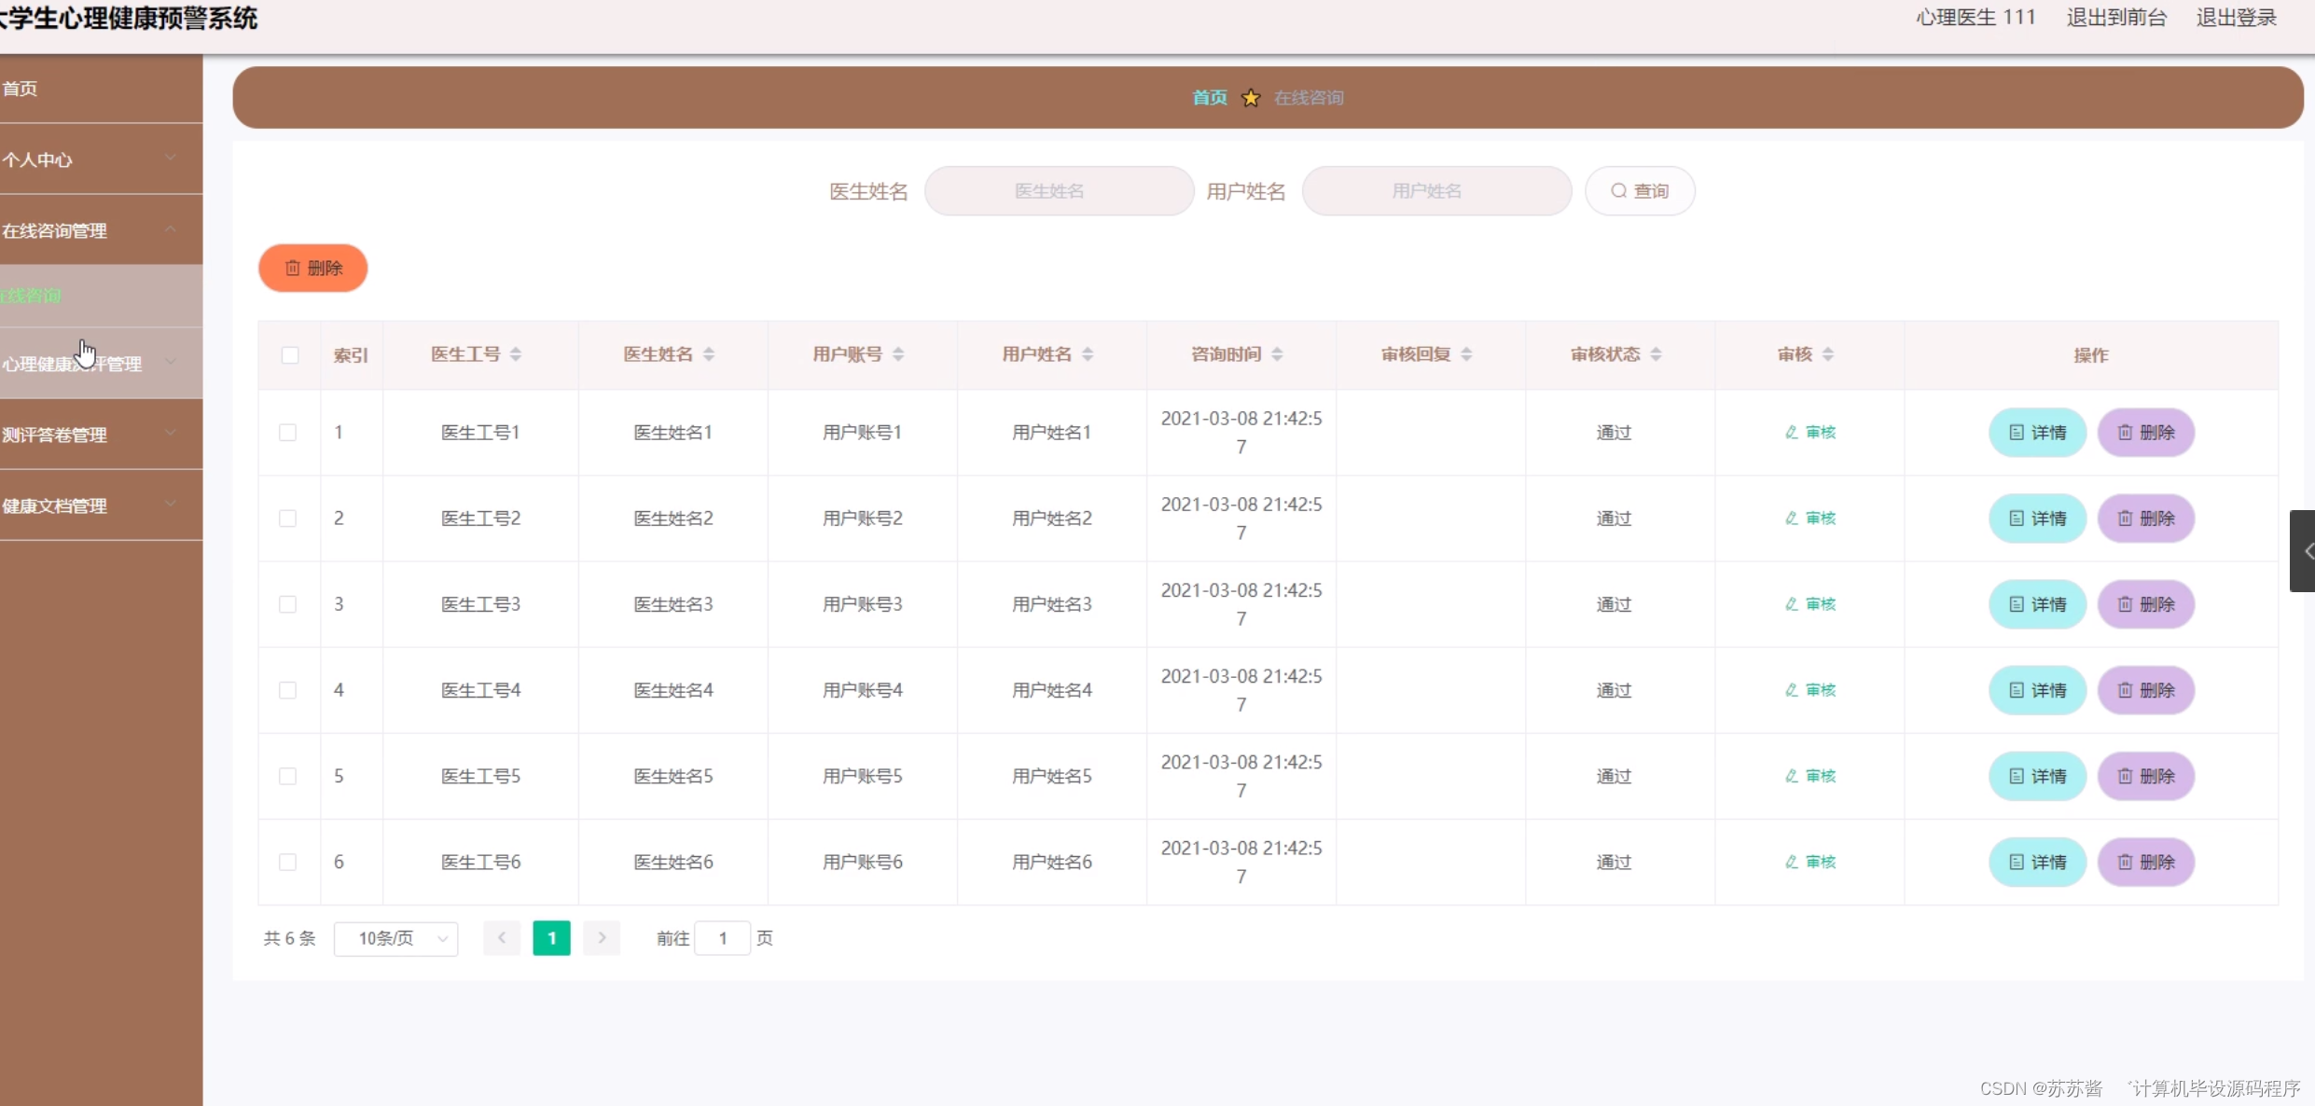Go to next page arrow in pagination

click(x=602, y=938)
